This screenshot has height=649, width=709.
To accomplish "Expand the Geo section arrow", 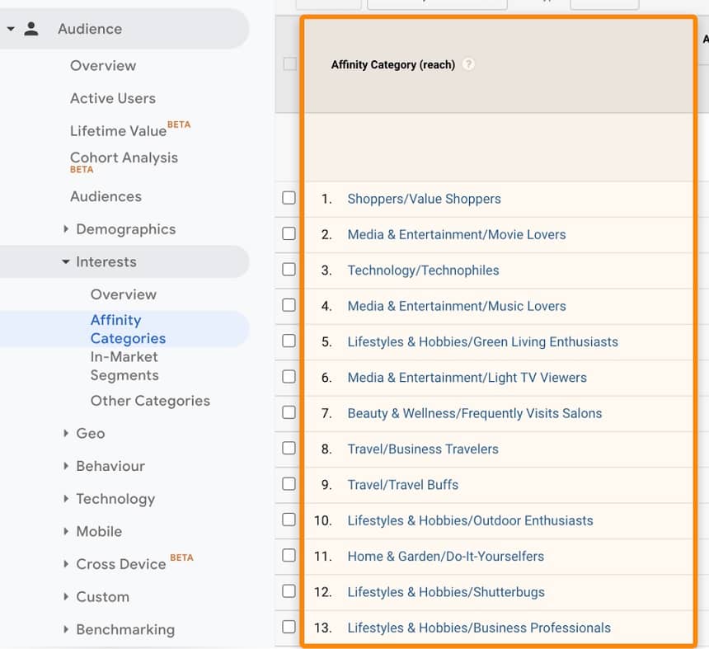I will [x=66, y=433].
